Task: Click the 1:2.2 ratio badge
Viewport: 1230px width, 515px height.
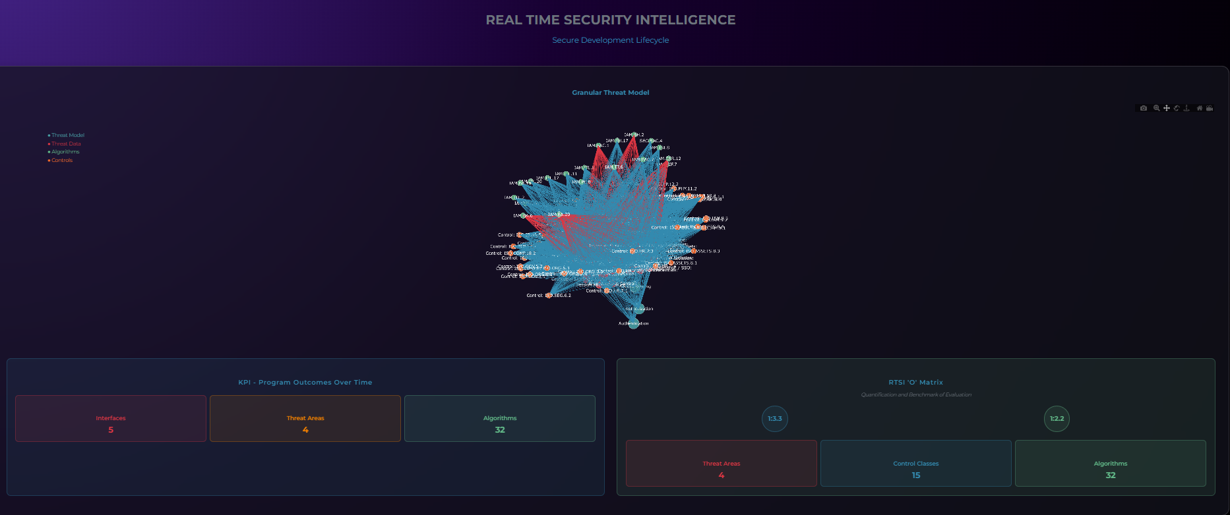Action: pyautogui.click(x=1057, y=419)
